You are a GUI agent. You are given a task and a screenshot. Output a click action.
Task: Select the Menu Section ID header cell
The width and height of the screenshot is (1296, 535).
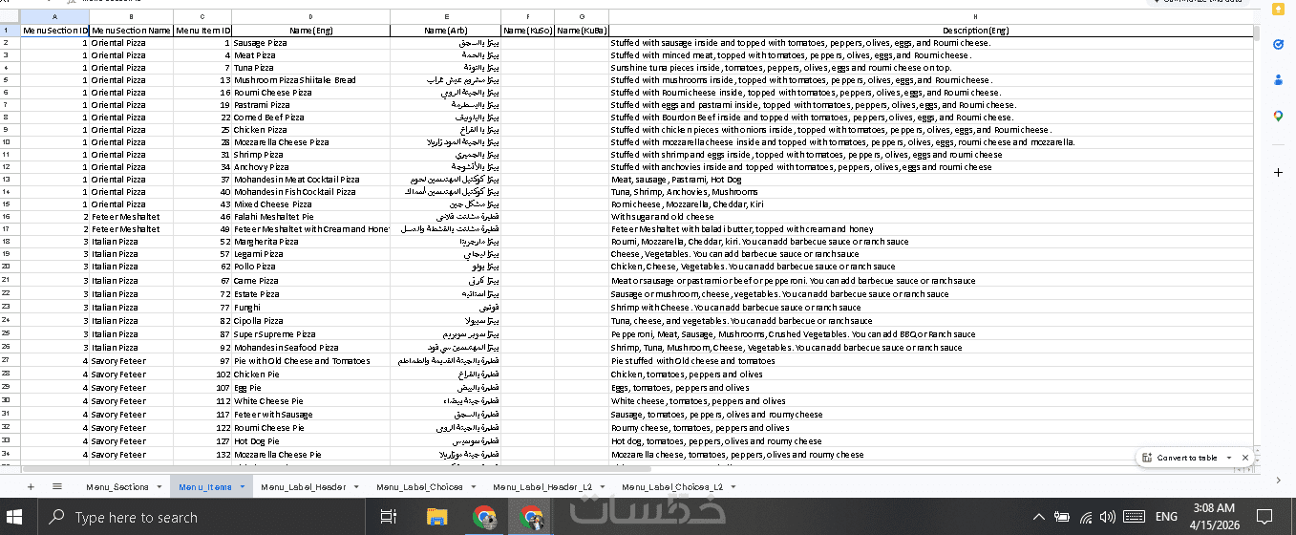(54, 31)
